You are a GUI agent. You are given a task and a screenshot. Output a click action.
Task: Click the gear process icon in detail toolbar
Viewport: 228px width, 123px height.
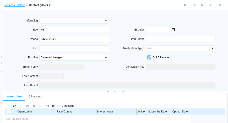34,106
